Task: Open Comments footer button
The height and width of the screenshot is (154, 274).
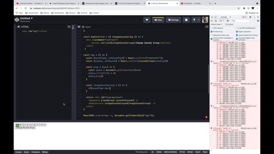Action: [36, 152]
